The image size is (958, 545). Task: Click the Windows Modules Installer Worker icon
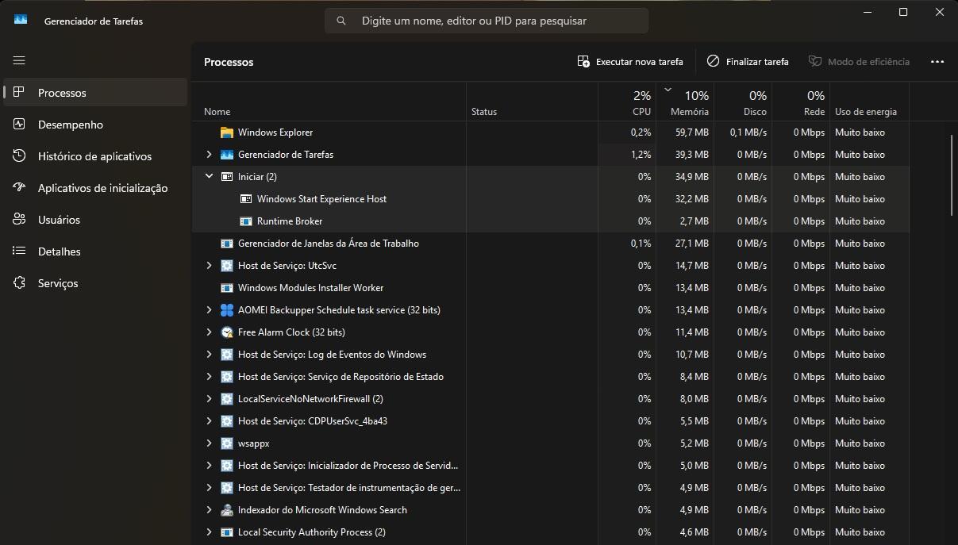pyautogui.click(x=227, y=288)
